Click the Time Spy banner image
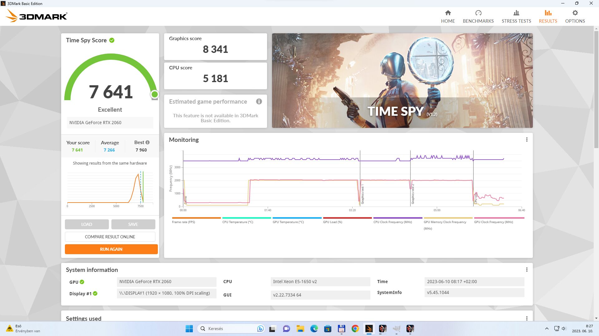The height and width of the screenshot is (336, 599). [x=402, y=81]
